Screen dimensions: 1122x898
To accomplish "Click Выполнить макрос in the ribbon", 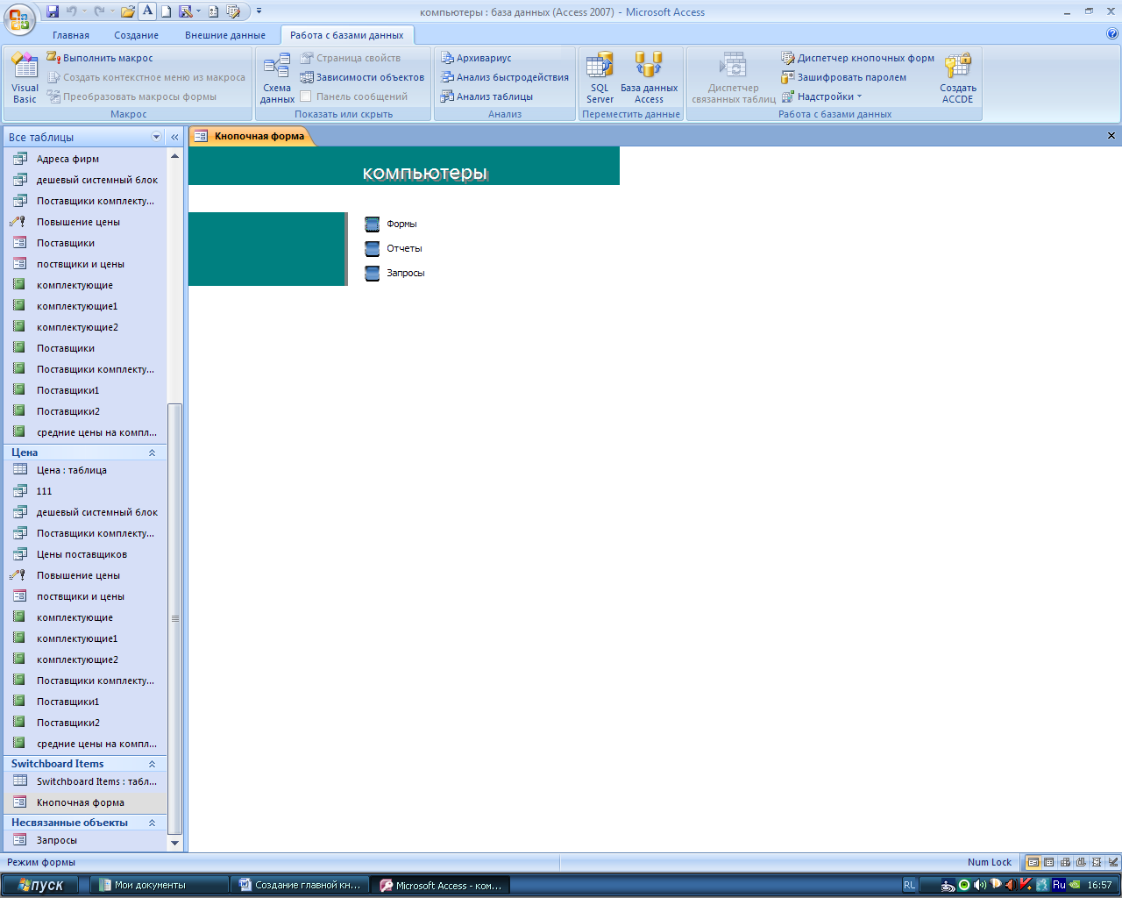I will 99,58.
